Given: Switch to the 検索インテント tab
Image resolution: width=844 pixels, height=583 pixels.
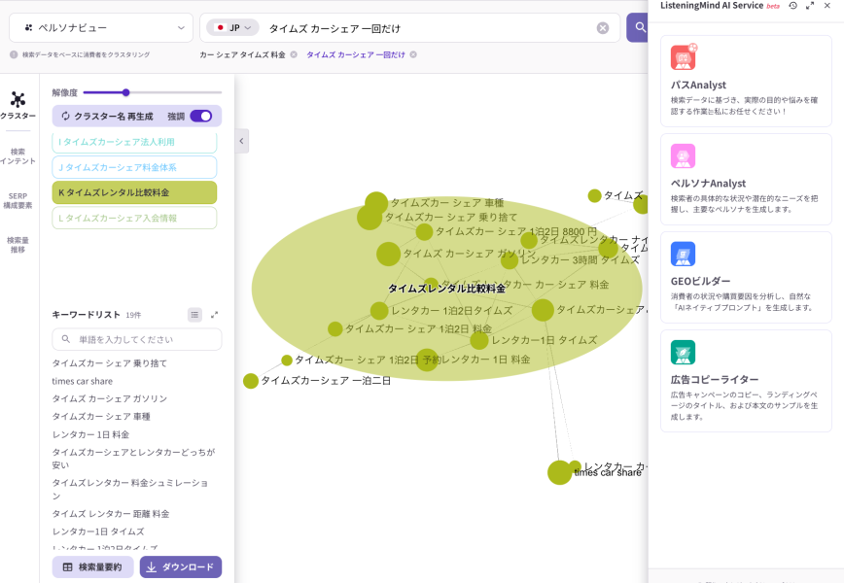Looking at the screenshot, I should coord(18,156).
